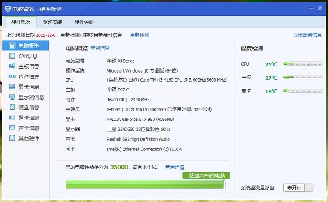Select the 主板信息 sidebar label
Image resolution: width=328 pixels, height=202 pixels.
(29, 66)
